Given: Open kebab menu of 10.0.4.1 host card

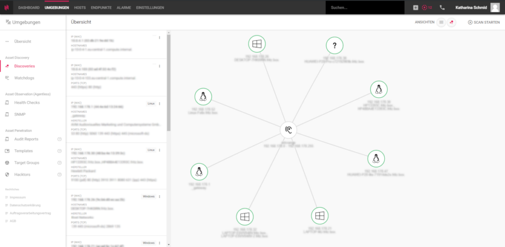Looking at the screenshot, I should point(159,37).
